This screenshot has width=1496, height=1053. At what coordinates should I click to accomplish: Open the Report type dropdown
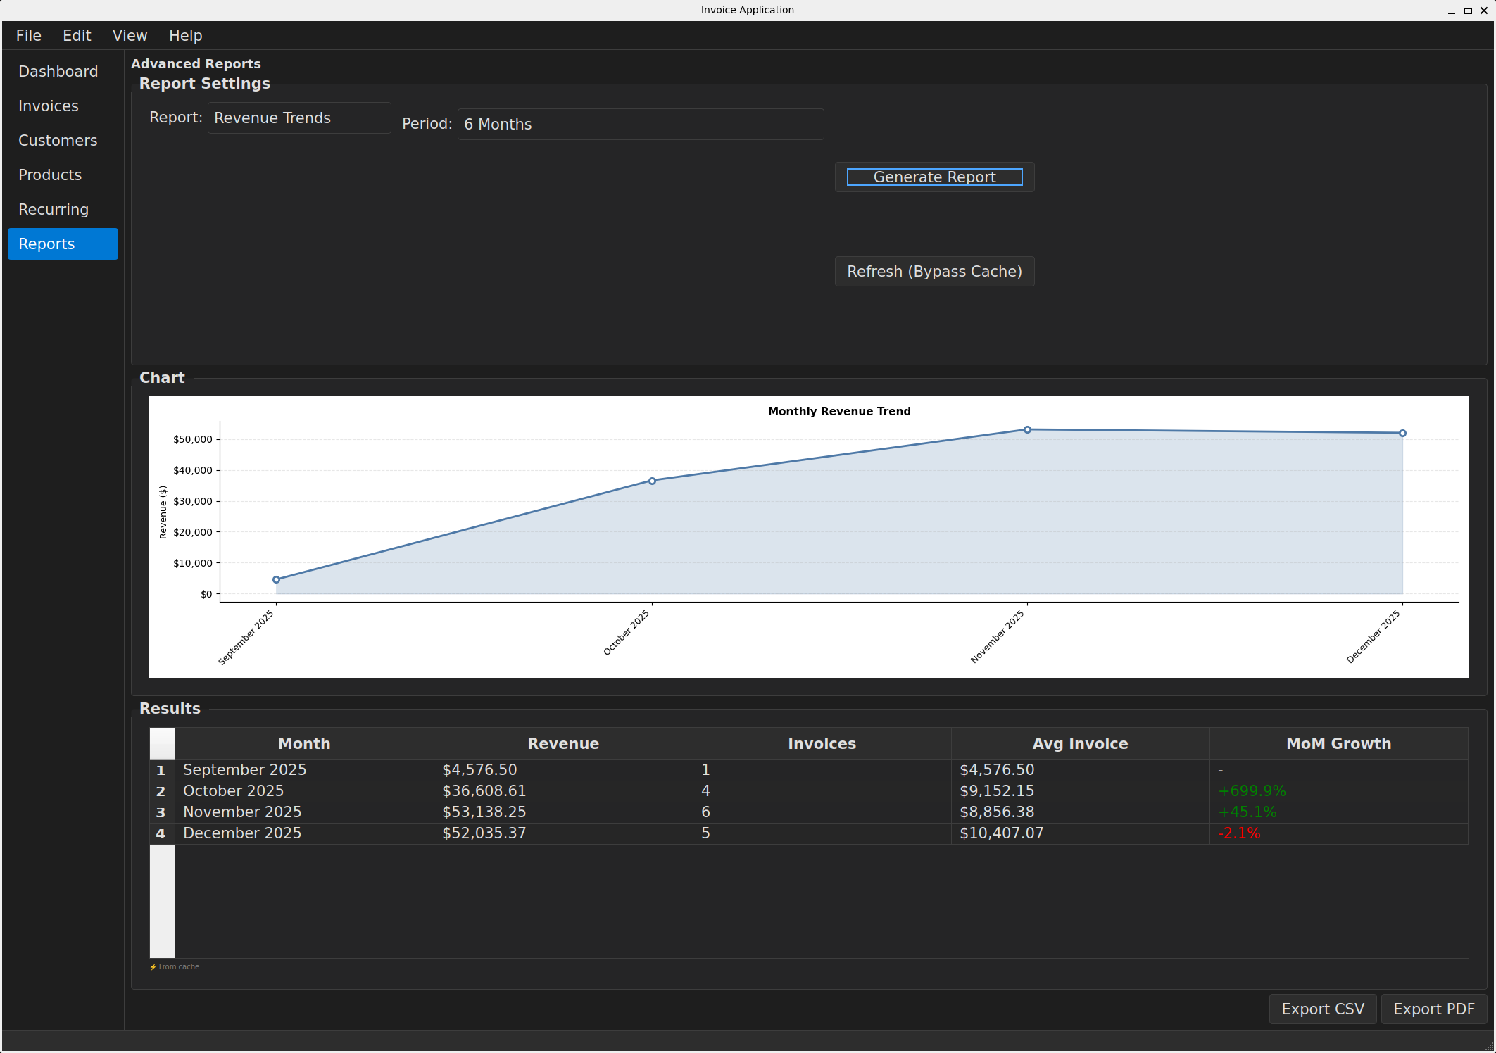tap(298, 118)
